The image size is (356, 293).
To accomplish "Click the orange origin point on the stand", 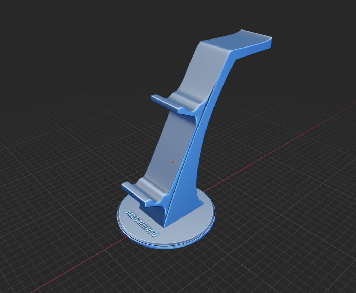I will 173,162.
